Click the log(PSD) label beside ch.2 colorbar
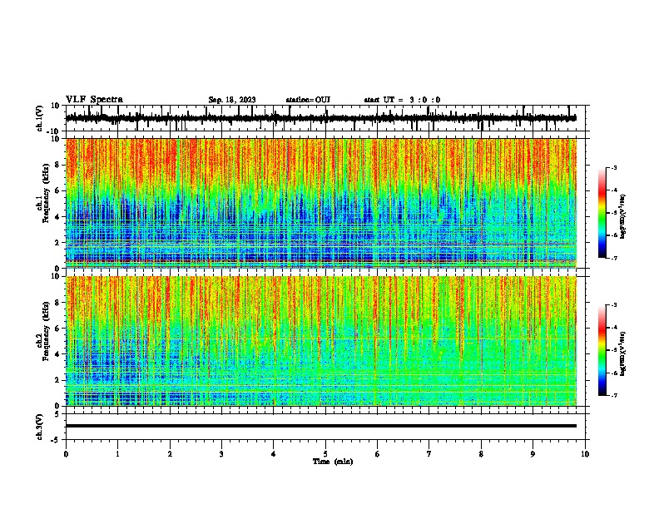This screenshot has width=659, height=509. tap(623, 353)
